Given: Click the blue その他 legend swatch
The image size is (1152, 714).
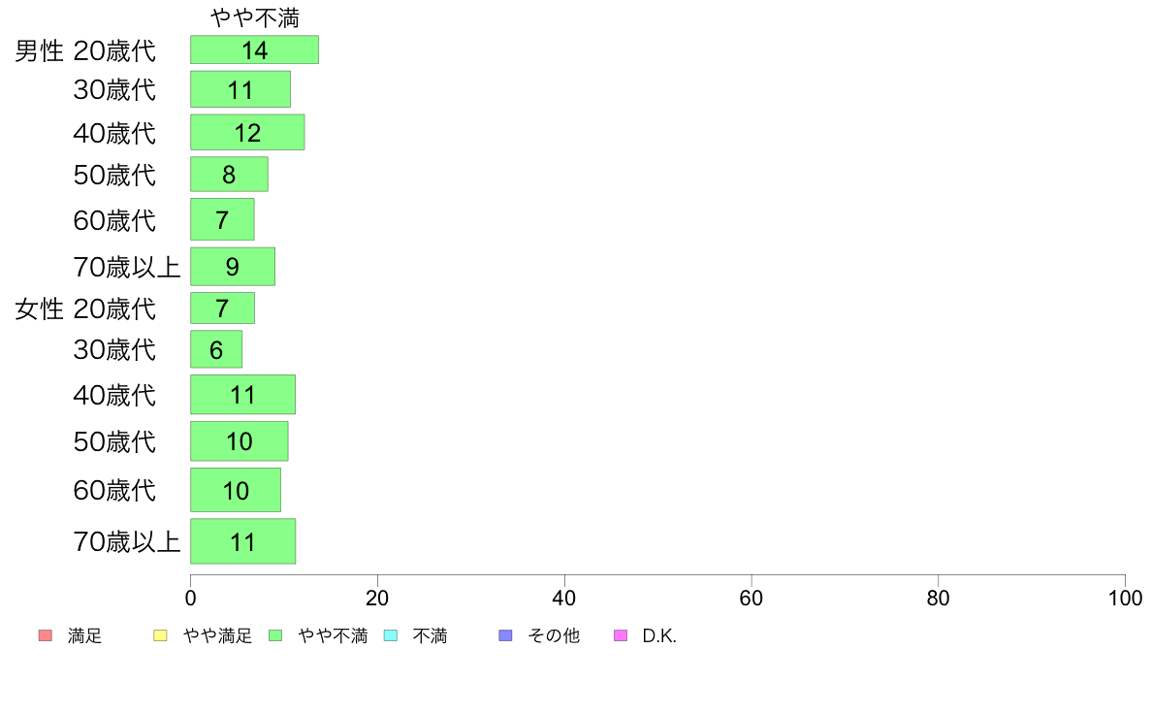Looking at the screenshot, I should click(505, 635).
